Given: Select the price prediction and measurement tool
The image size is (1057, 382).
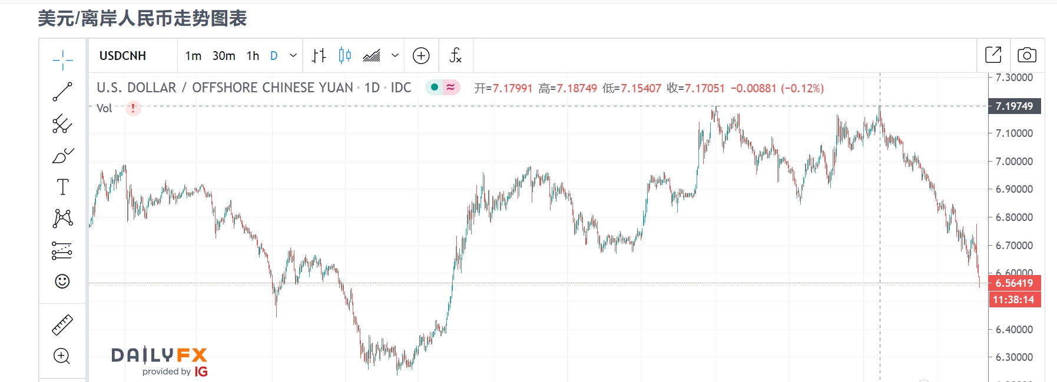Looking at the screenshot, I should pyautogui.click(x=62, y=251).
